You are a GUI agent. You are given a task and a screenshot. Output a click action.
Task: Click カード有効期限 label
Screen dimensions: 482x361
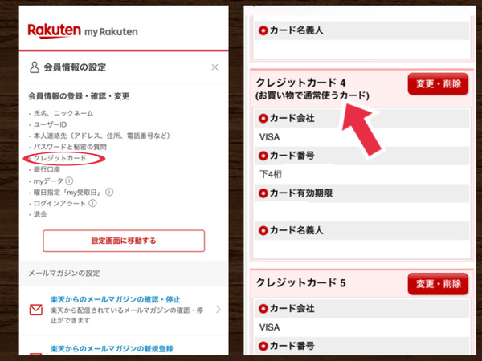click(x=301, y=193)
